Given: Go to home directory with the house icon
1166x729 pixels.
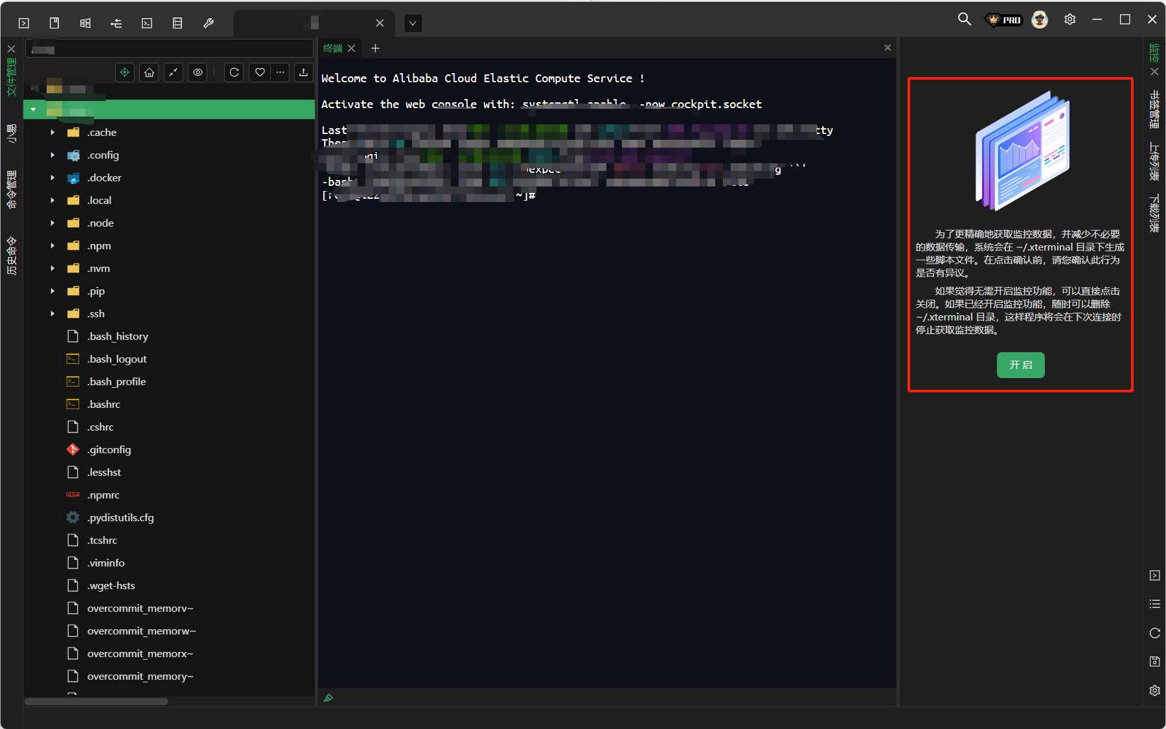Looking at the screenshot, I should pyautogui.click(x=150, y=73).
